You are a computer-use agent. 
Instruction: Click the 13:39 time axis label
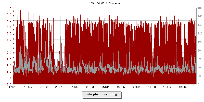167,87
